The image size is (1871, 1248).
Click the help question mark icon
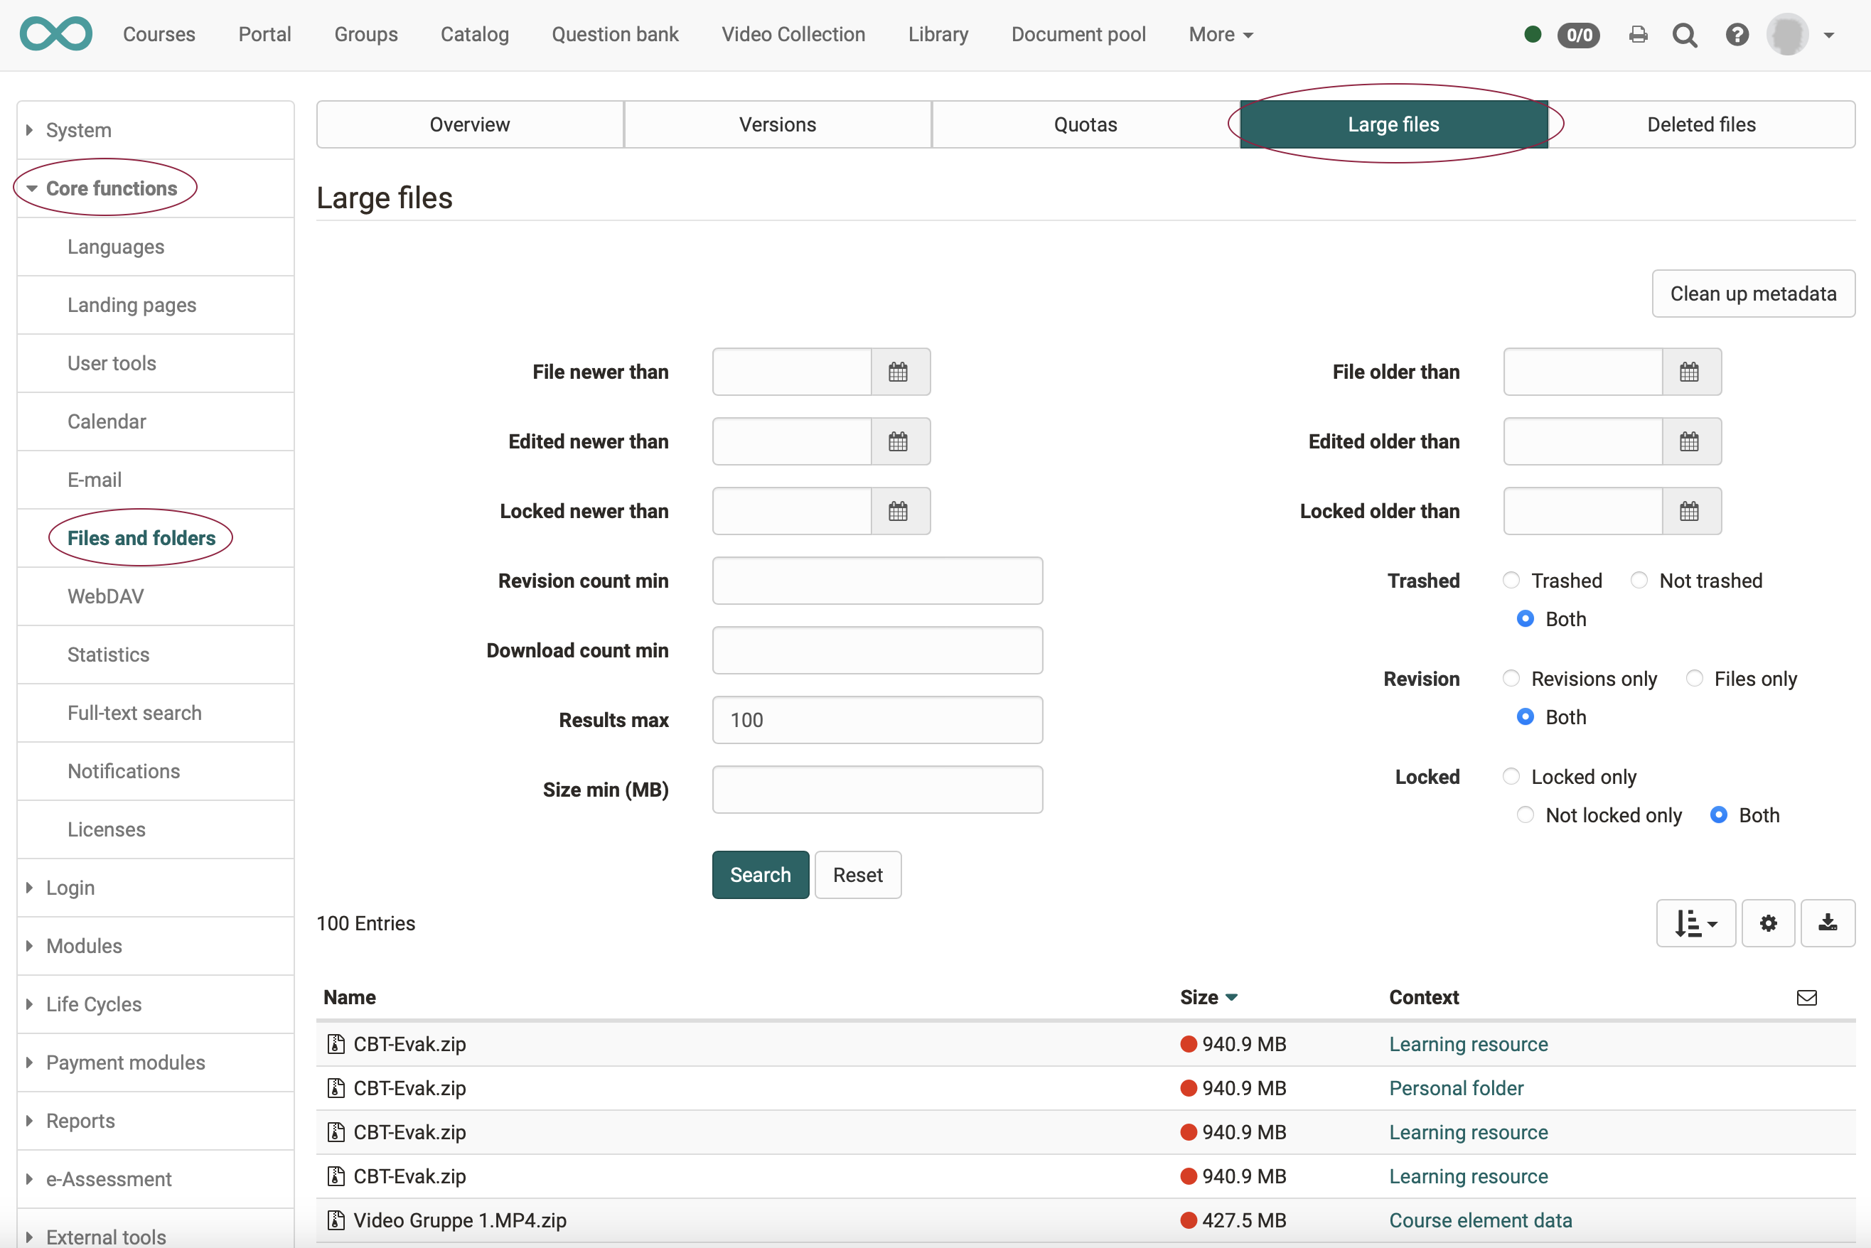tap(1737, 34)
